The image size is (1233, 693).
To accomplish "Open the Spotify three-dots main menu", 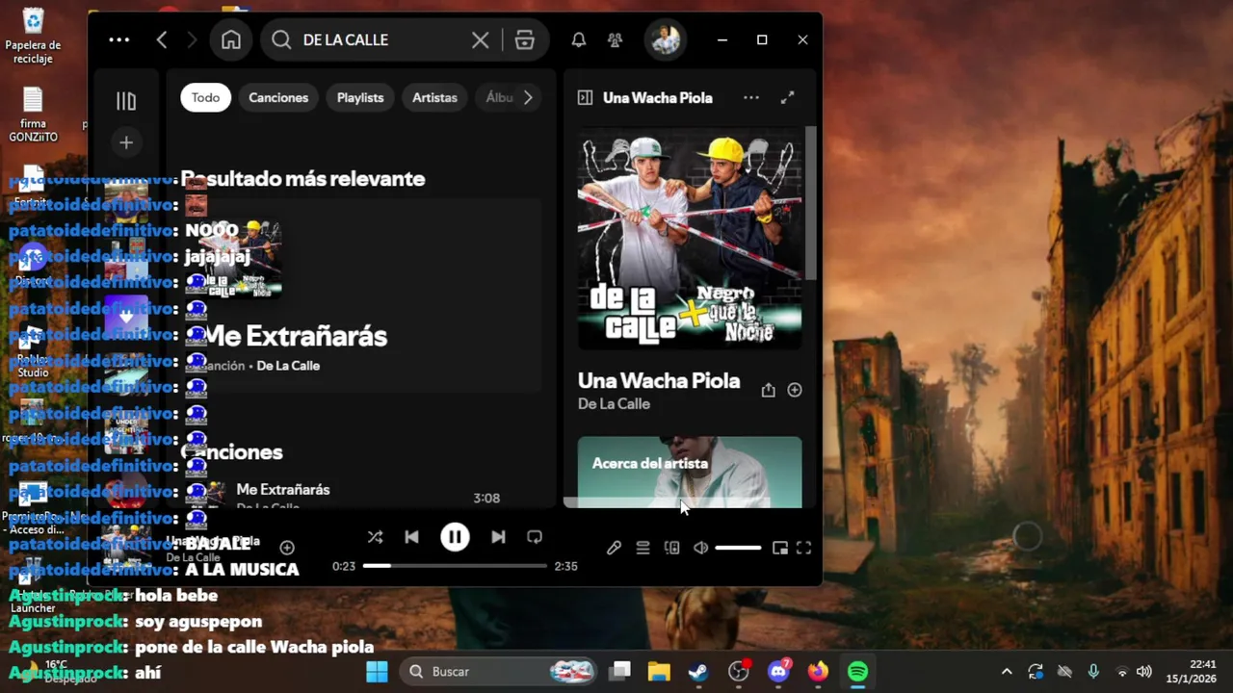I will [118, 39].
